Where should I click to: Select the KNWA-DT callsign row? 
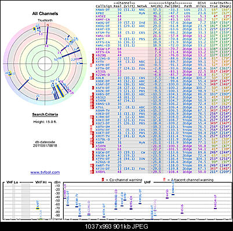point(163,9)
